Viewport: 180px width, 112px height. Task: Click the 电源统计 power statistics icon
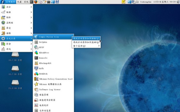pyautogui.click(x=36, y=105)
